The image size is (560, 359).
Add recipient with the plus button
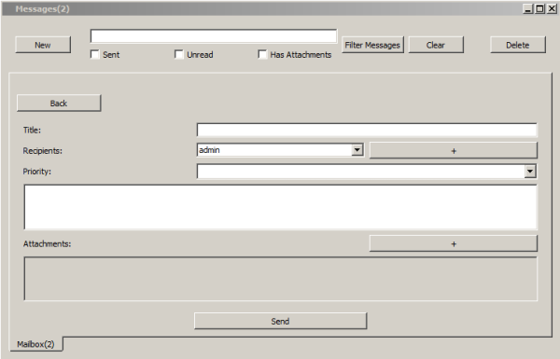point(454,151)
